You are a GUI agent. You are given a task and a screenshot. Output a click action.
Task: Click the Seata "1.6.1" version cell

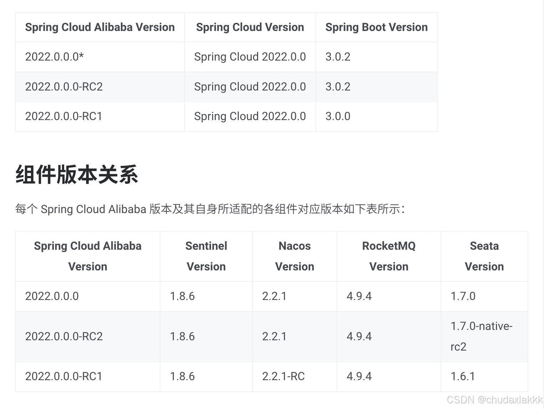tap(462, 377)
